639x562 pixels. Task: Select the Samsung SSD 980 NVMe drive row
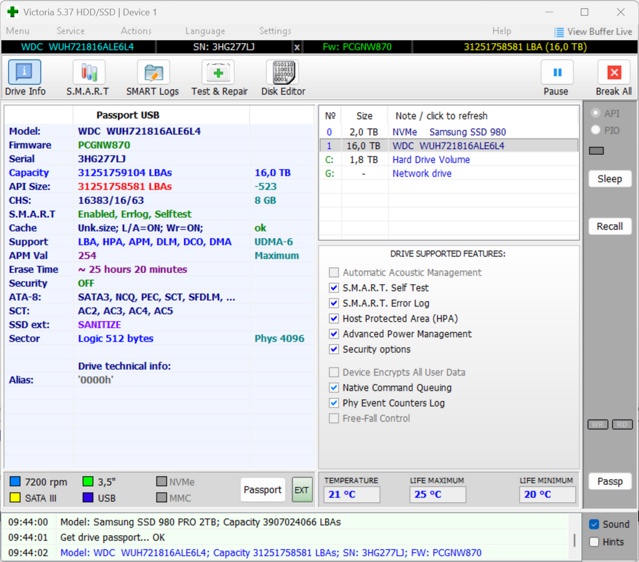449,132
